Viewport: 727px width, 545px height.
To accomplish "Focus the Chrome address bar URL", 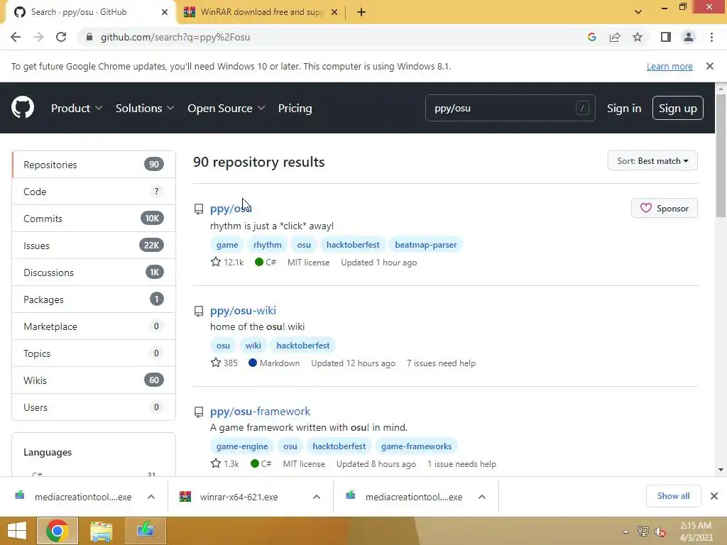I will (175, 37).
